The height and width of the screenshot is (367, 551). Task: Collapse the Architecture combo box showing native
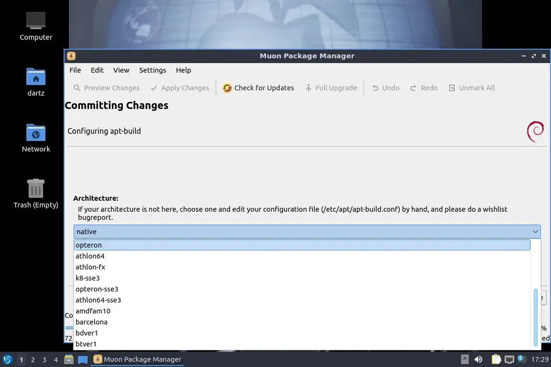click(x=307, y=231)
